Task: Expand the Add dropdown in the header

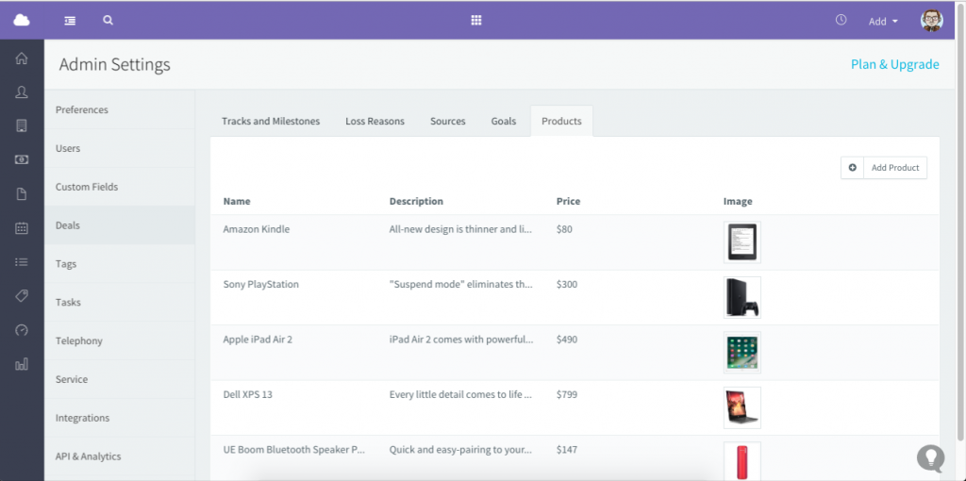Action: click(883, 22)
